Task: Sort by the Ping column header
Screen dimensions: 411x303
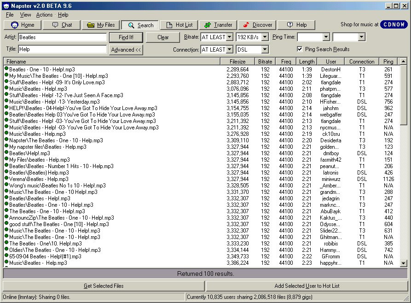Action: click(388, 62)
